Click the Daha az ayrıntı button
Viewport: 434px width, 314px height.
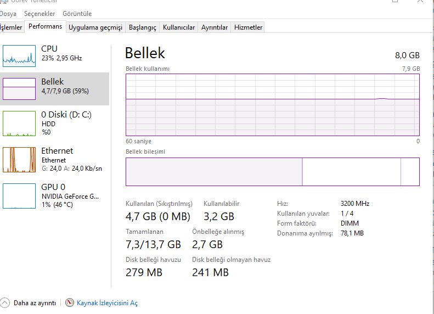(35, 302)
